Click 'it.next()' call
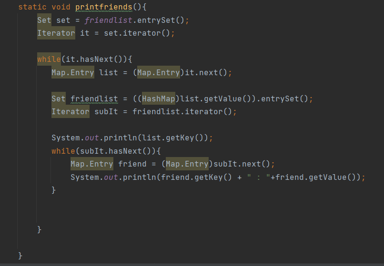384x266 pixels. click(x=206, y=73)
